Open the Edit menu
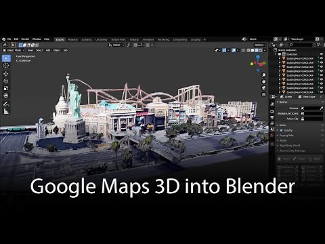Image resolution: width=325 pixels, height=244 pixels. coord(16,39)
